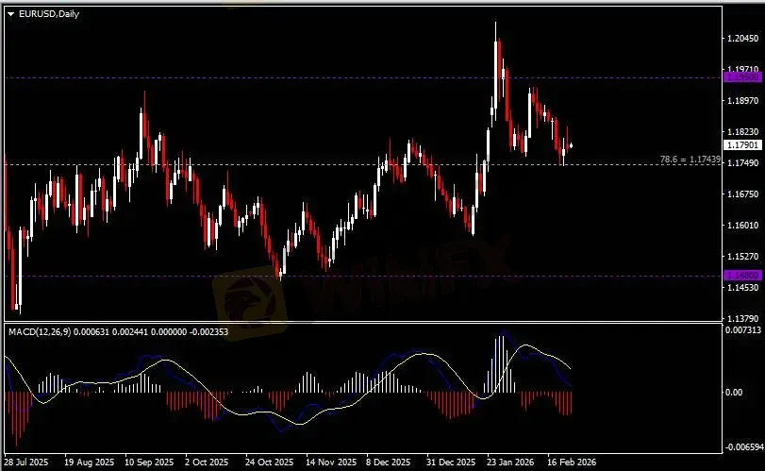Screen dimensions: 765x471
Task: Click the 19 Aug 2025 date label
Action: click(89, 462)
